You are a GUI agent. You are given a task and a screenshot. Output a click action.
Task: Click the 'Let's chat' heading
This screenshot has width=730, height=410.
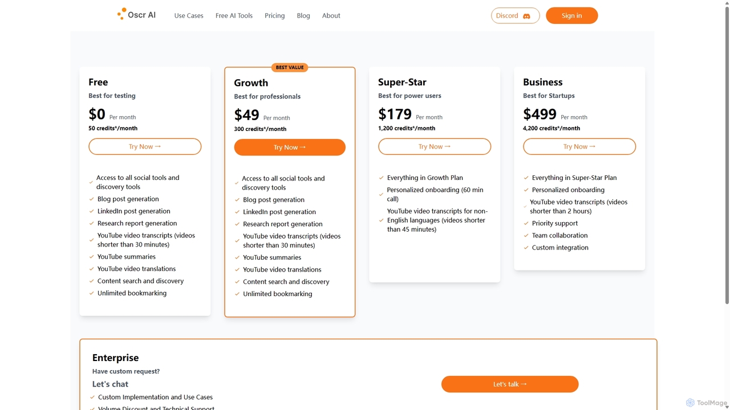pos(110,384)
